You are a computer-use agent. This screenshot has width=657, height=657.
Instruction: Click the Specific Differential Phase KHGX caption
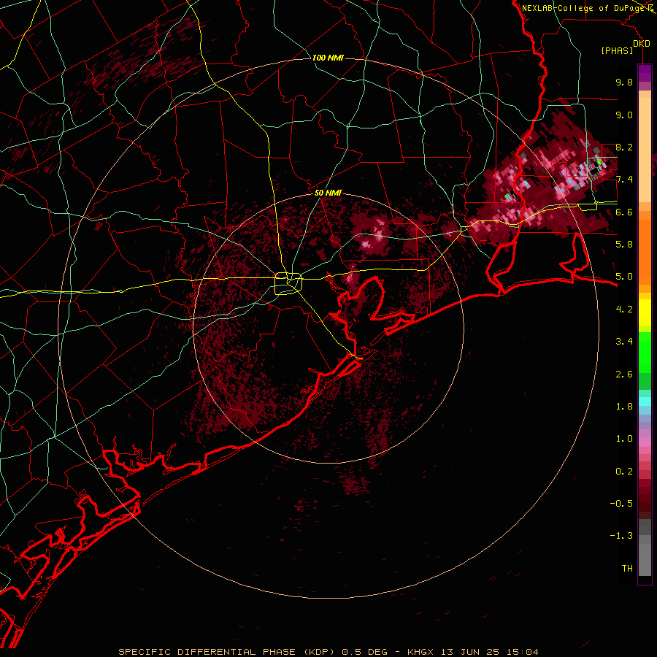click(328, 652)
